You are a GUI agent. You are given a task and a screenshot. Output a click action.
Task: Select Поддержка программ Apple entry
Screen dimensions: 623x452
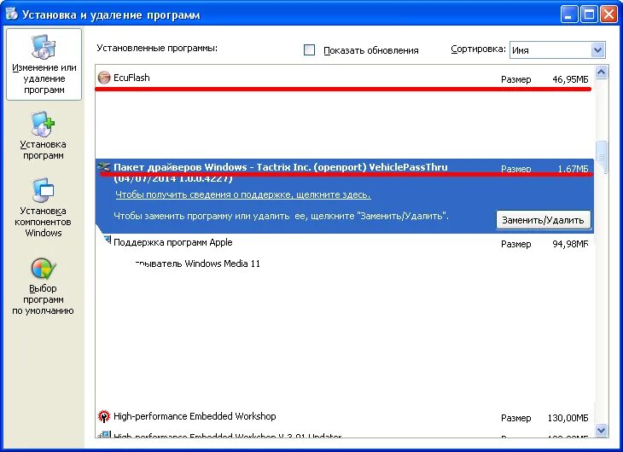(173, 242)
